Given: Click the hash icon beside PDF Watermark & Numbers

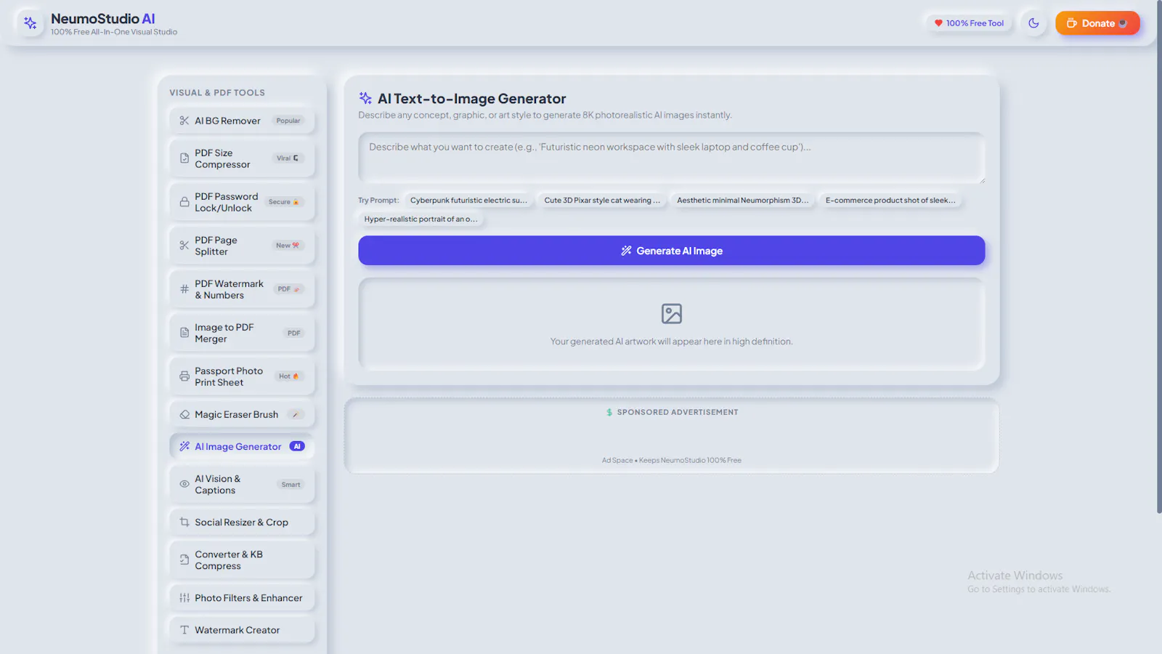Looking at the screenshot, I should point(184,289).
